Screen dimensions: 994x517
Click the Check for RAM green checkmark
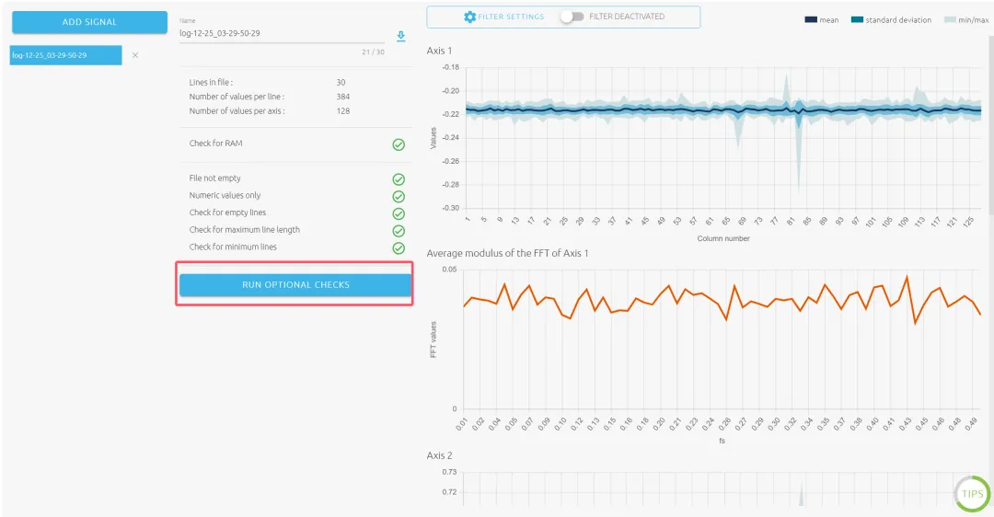[399, 144]
